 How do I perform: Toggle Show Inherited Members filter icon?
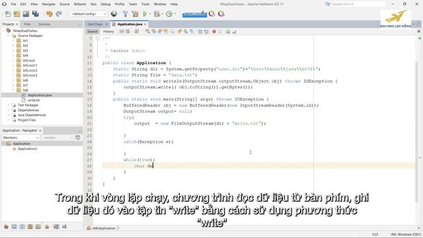(6, 227)
